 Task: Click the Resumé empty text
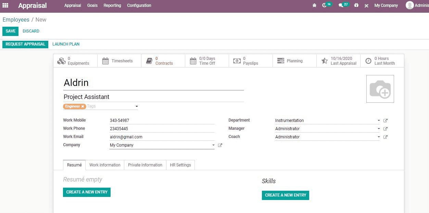[x=83, y=179]
